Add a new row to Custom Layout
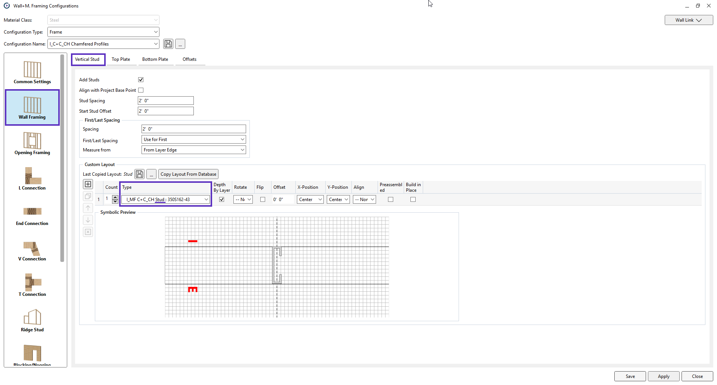The width and height of the screenshot is (717, 385). (x=88, y=184)
